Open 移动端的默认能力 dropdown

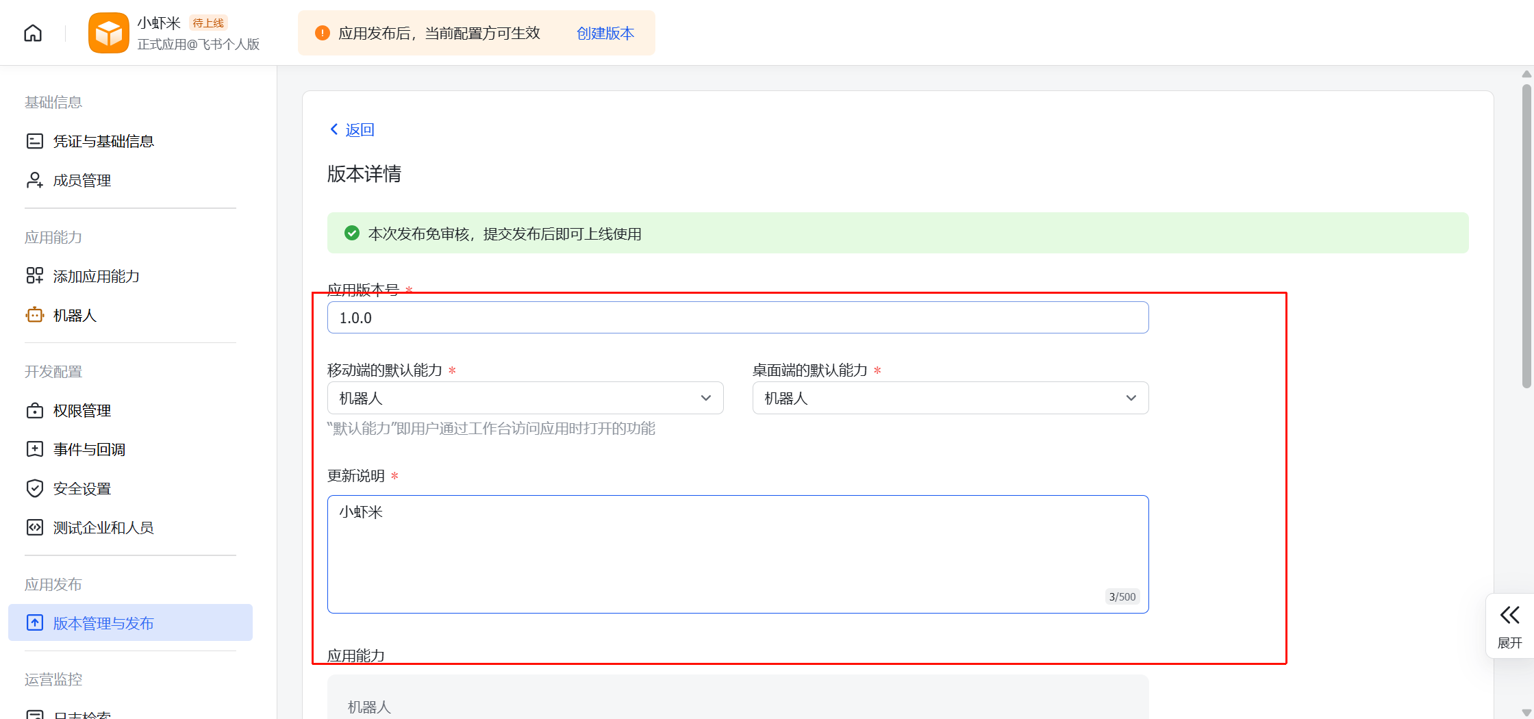(x=525, y=398)
